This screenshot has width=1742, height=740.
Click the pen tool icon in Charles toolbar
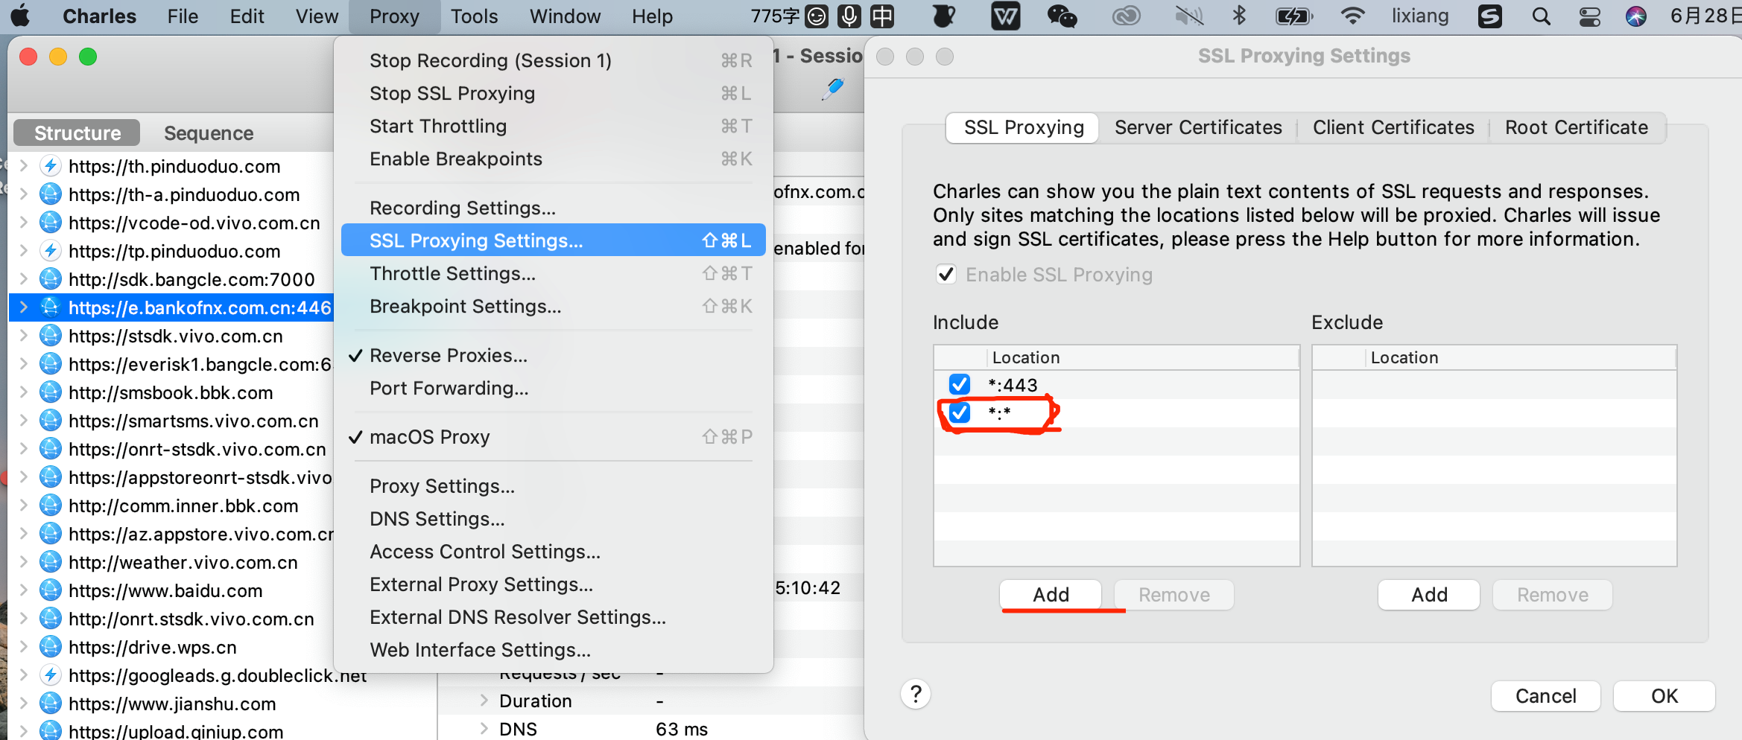point(832,89)
